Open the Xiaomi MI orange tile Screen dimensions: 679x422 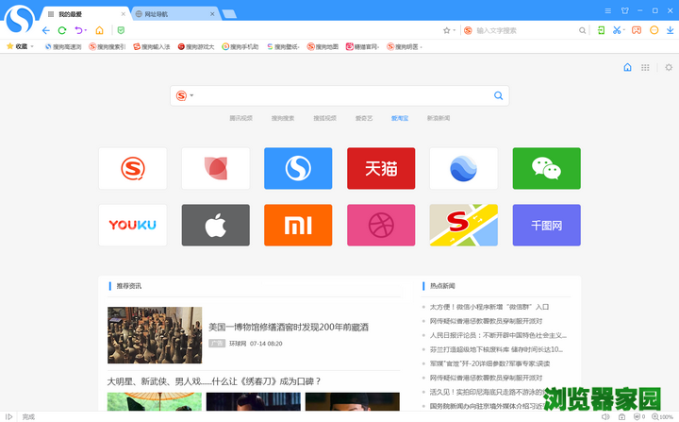[x=298, y=225]
